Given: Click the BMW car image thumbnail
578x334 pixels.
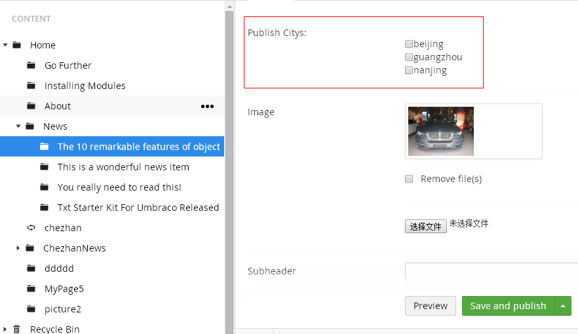Looking at the screenshot, I should tap(441, 131).
